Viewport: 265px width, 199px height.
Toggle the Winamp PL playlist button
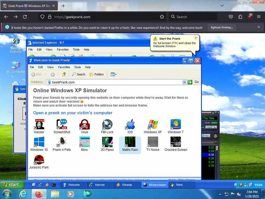coord(214,127)
